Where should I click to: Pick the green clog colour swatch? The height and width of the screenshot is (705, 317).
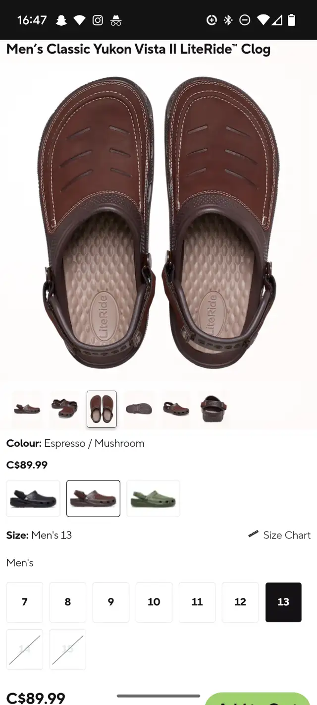(x=154, y=498)
